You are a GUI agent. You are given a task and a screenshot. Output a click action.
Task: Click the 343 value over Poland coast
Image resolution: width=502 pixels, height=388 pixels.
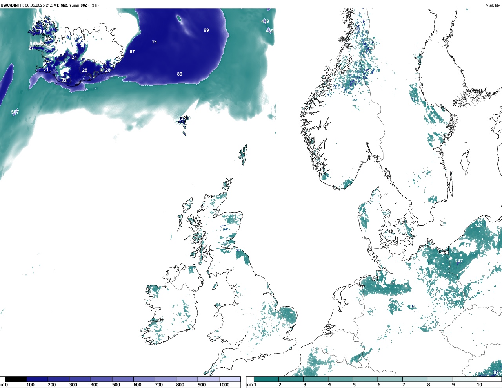pyautogui.click(x=478, y=226)
